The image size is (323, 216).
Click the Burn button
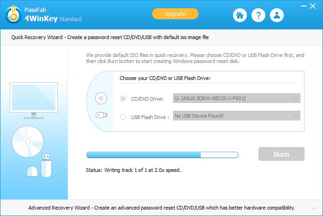pyautogui.click(x=281, y=154)
